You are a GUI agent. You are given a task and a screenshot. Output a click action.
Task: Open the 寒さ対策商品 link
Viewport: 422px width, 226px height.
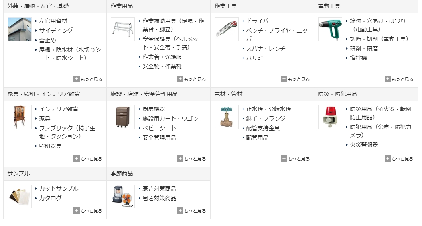(x=159, y=189)
